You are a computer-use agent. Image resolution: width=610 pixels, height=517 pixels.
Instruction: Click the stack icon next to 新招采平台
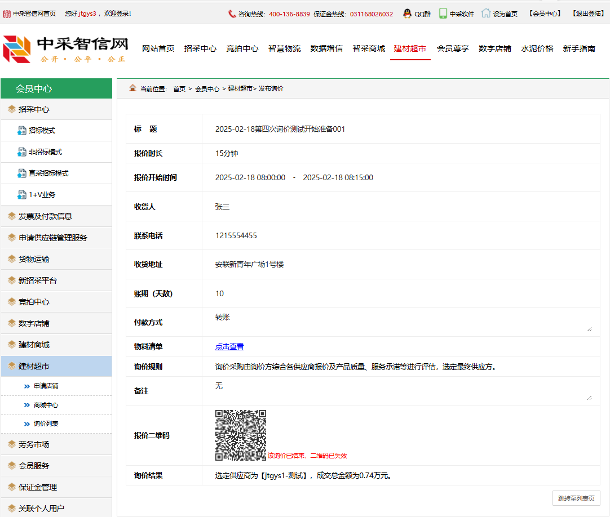tap(12, 280)
